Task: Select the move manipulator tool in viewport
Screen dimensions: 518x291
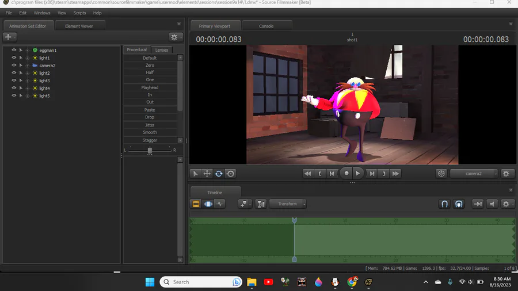Action: pos(207,173)
